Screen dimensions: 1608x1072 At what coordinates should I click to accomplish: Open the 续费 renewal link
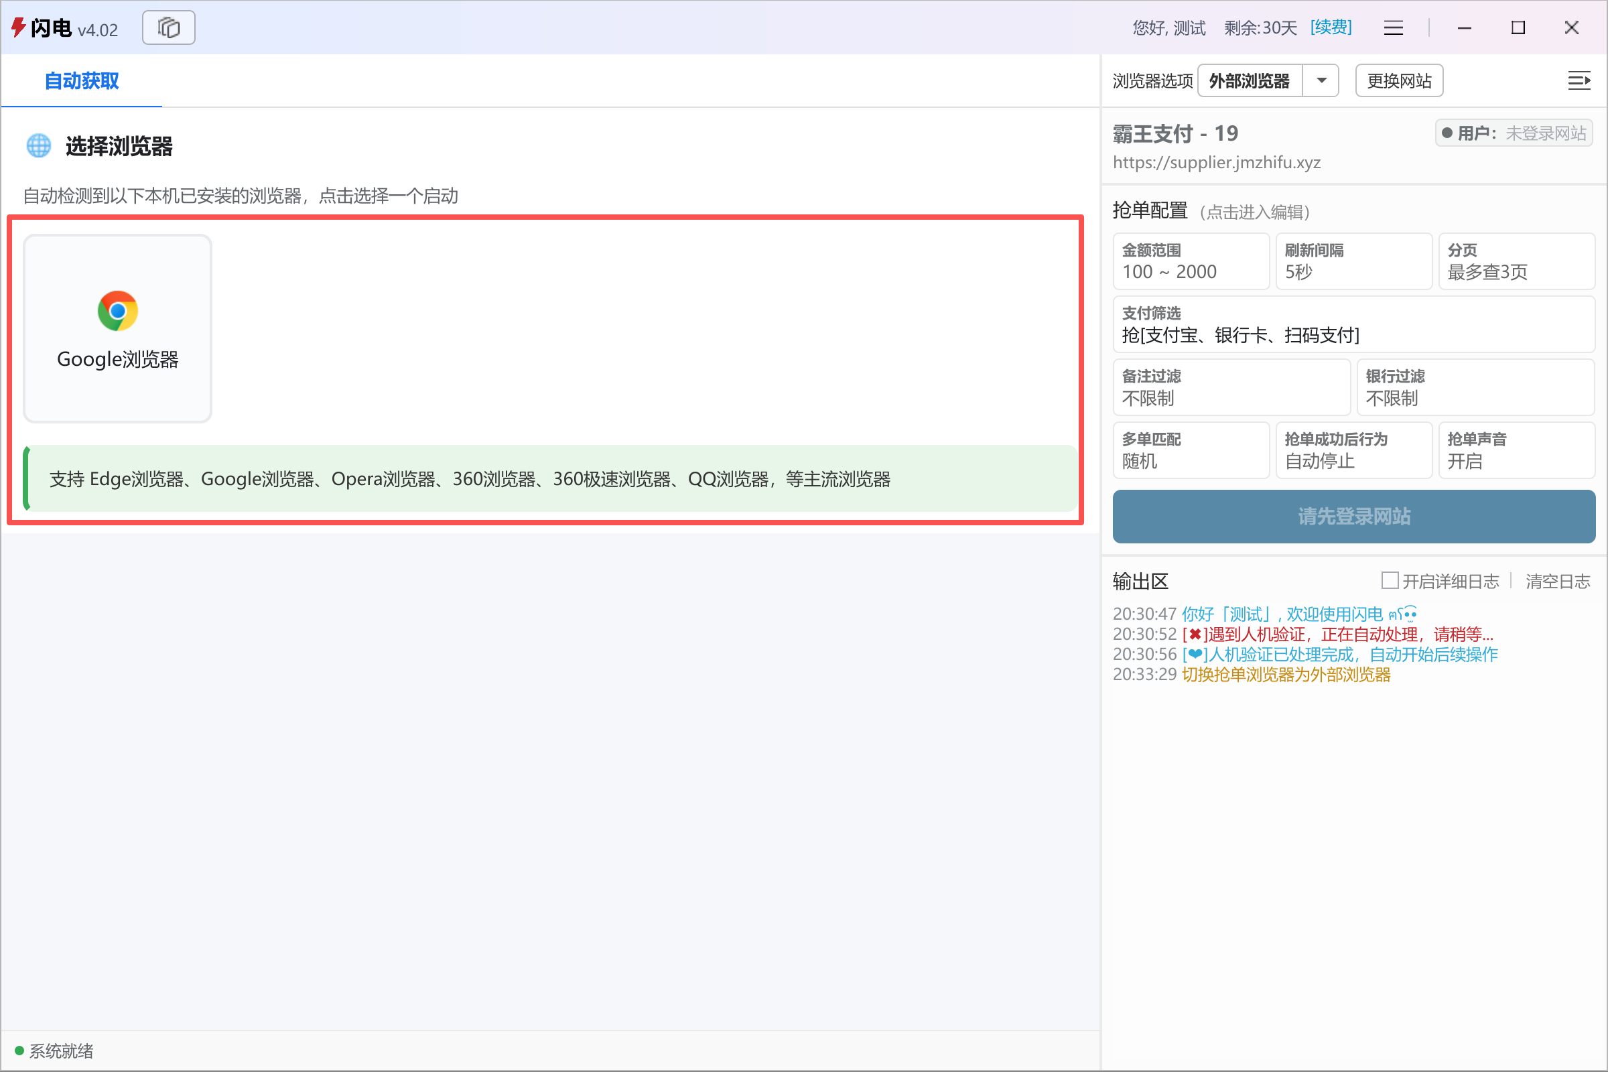1330,27
